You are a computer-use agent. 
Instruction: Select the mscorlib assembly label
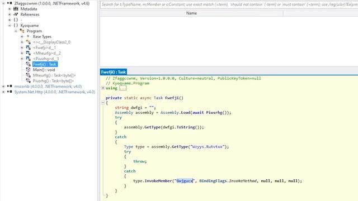pos(48,87)
